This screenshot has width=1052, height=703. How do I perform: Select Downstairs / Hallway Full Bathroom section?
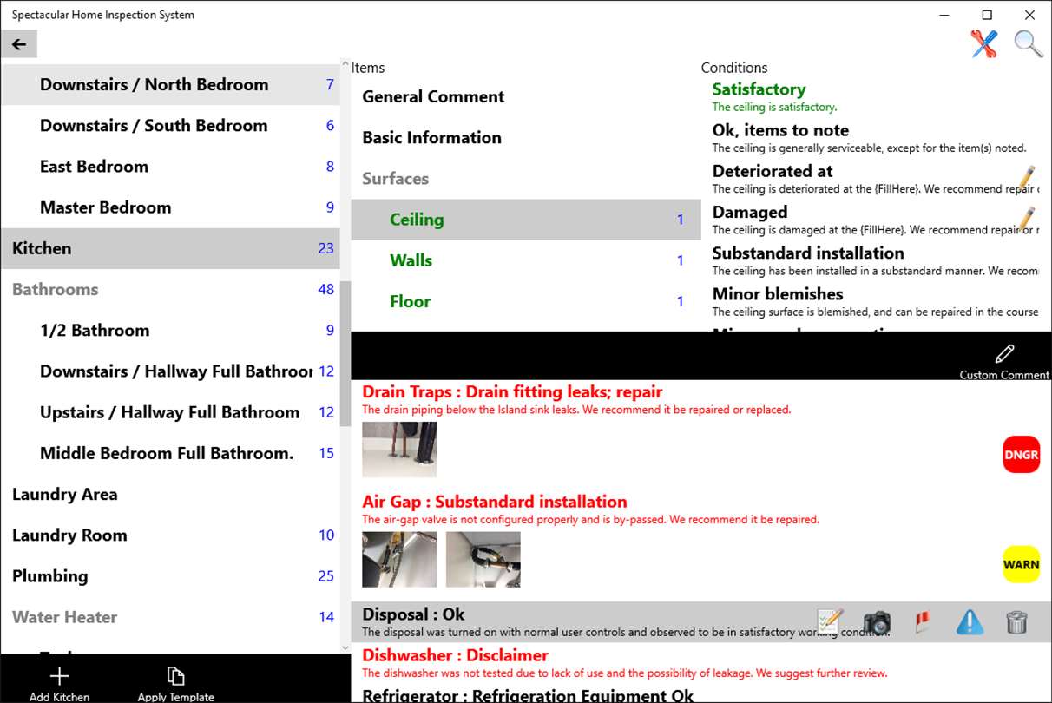(170, 371)
